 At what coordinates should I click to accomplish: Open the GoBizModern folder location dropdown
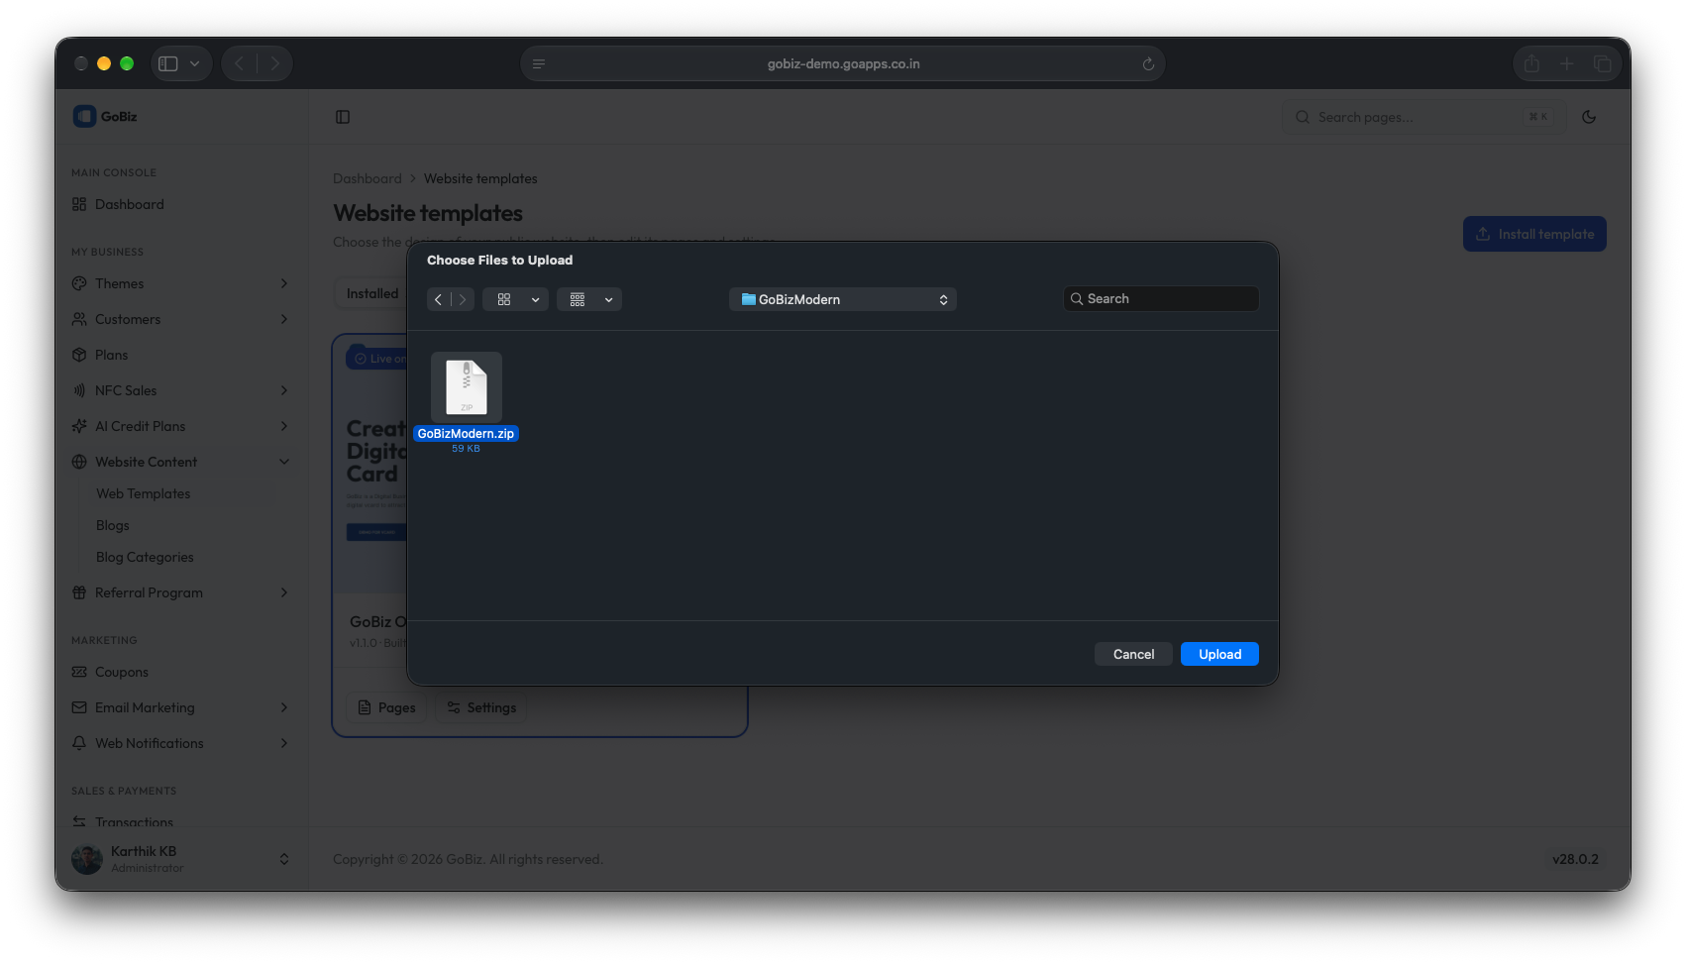pyautogui.click(x=843, y=299)
